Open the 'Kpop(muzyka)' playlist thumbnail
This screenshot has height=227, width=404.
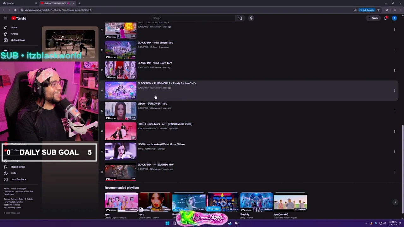[290, 202]
